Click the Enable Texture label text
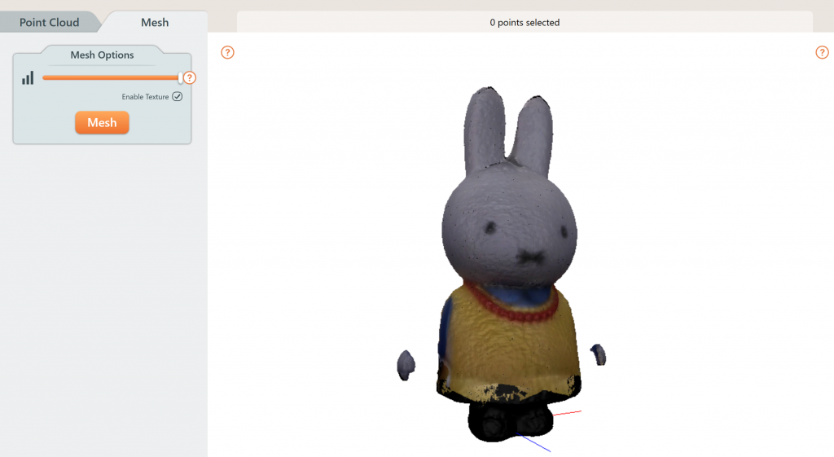 (x=145, y=97)
